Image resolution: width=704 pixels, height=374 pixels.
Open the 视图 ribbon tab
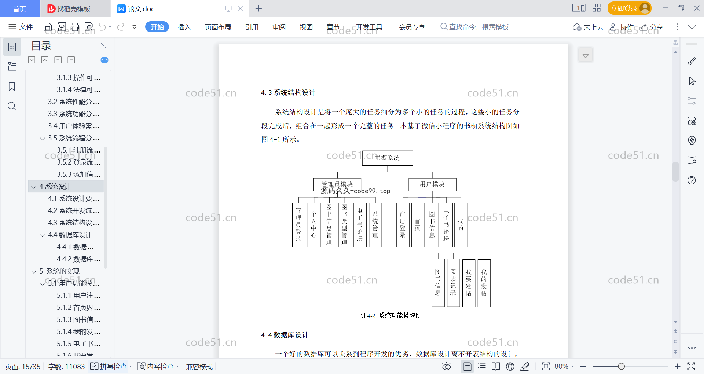[x=306, y=27]
